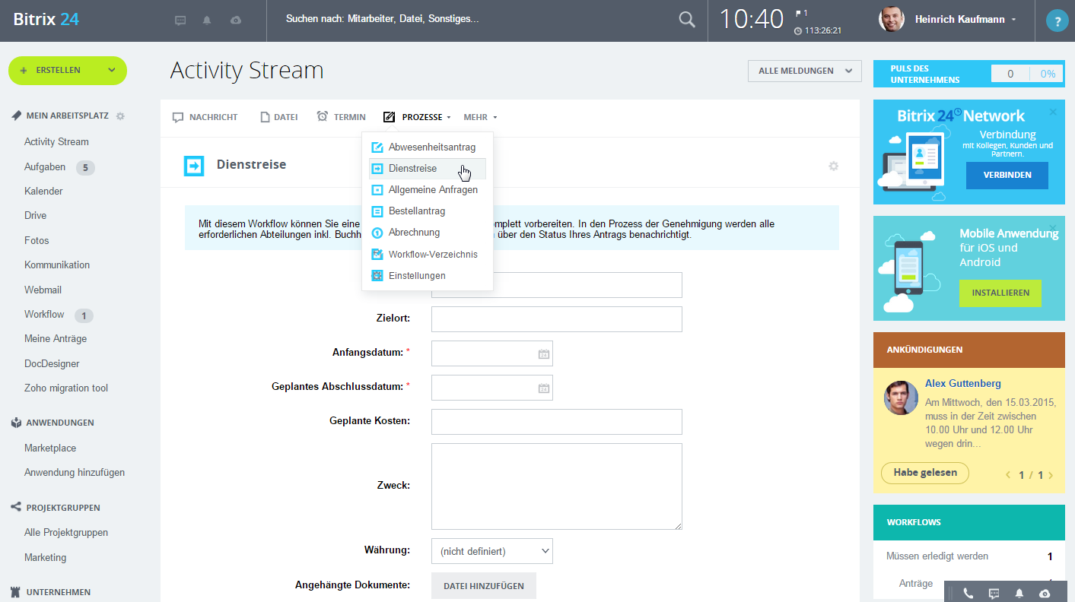Click the Dienstreise arrow icon in form header
The width and height of the screenshot is (1075, 602).
[194, 165]
